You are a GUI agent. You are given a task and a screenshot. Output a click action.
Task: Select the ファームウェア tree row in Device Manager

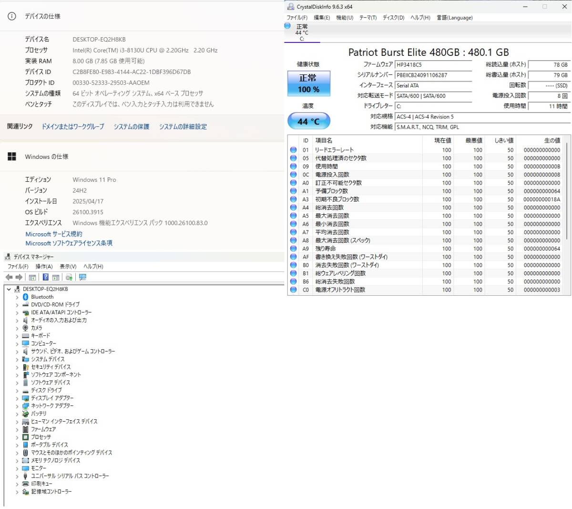[43, 429]
